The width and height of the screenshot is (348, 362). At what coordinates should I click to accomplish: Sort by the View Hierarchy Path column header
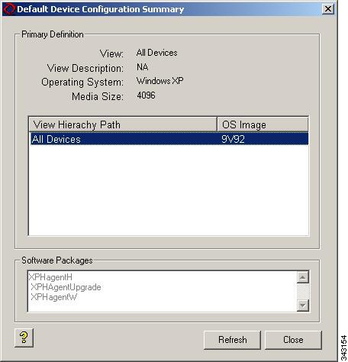pos(123,124)
